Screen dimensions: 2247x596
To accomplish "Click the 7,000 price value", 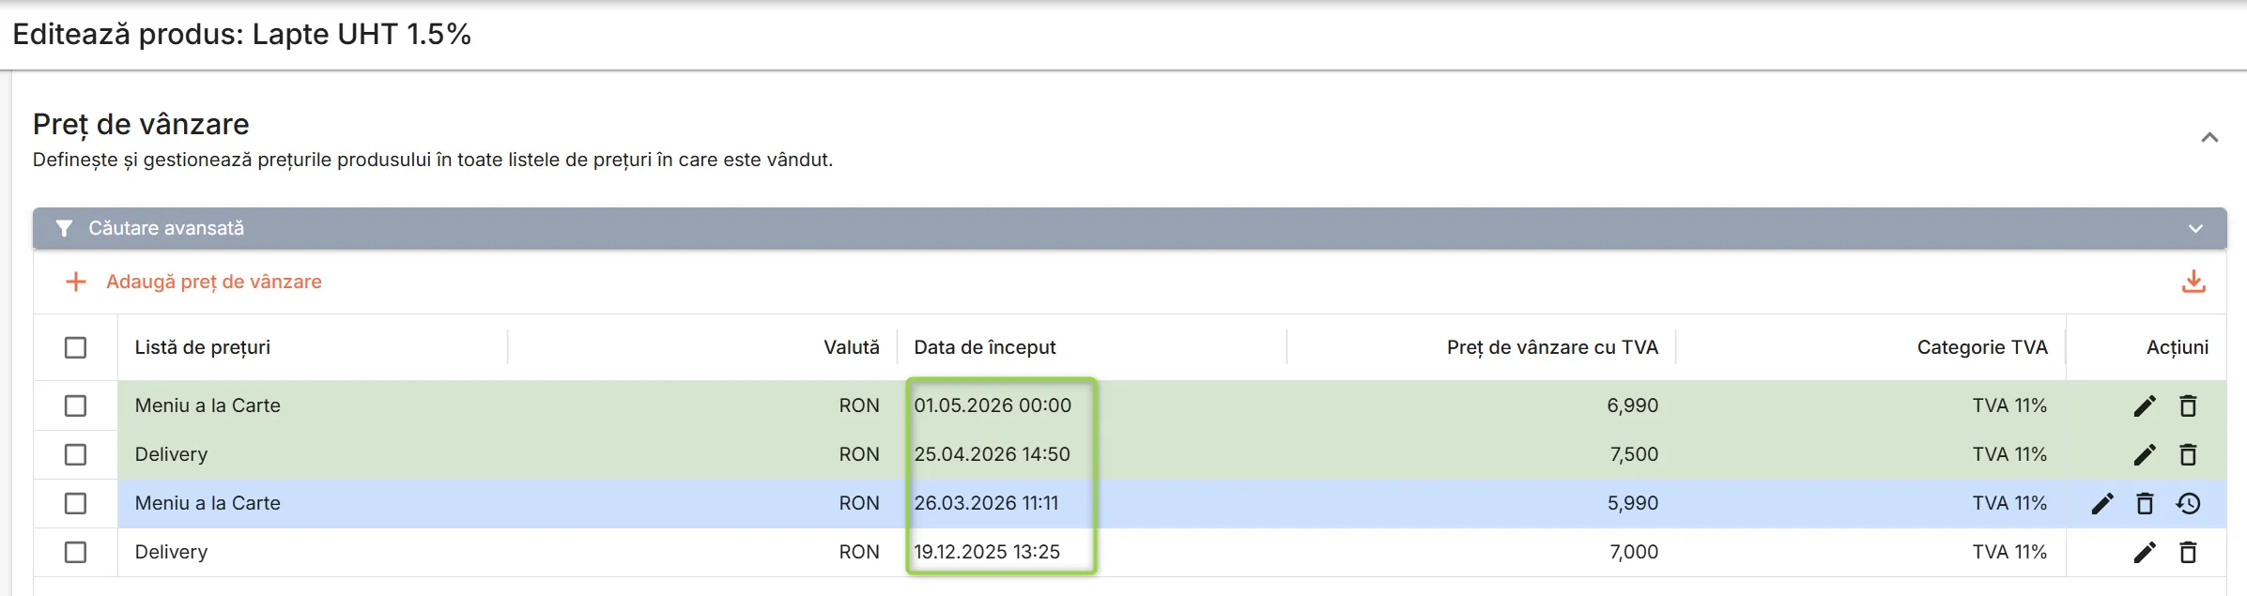I will 1634,552.
